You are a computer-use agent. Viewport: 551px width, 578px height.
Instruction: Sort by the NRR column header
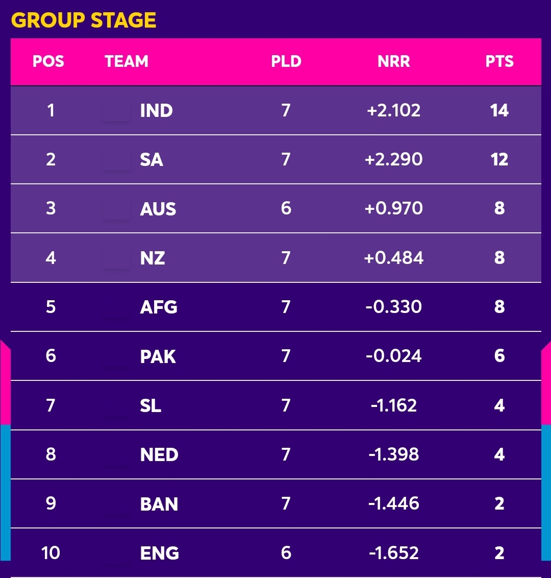click(394, 61)
